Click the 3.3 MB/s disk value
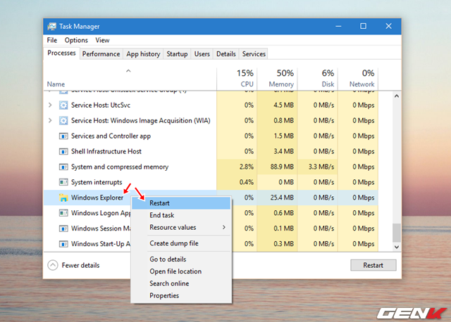The width and height of the screenshot is (451, 322). click(x=321, y=167)
